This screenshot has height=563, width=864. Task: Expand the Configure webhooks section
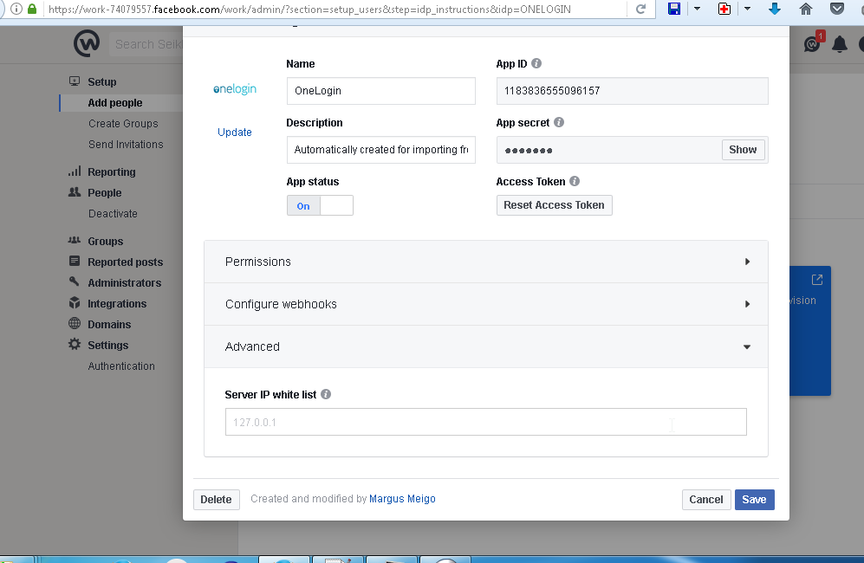point(486,304)
